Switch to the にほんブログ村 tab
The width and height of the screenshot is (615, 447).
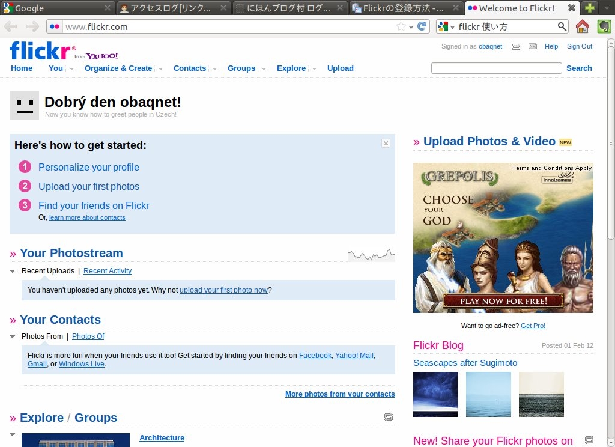(x=289, y=8)
